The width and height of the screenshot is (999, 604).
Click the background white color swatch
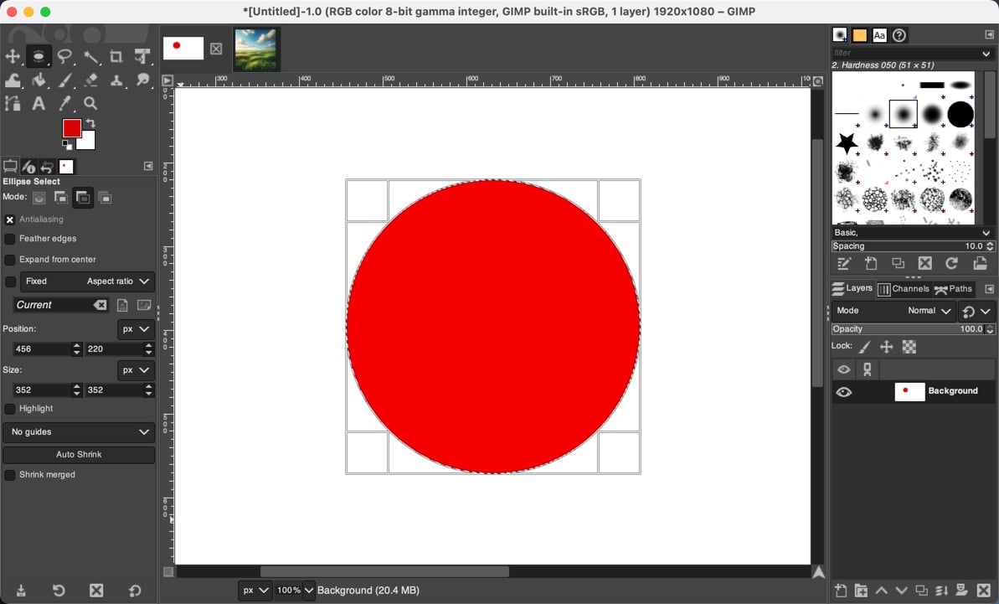pos(88,142)
